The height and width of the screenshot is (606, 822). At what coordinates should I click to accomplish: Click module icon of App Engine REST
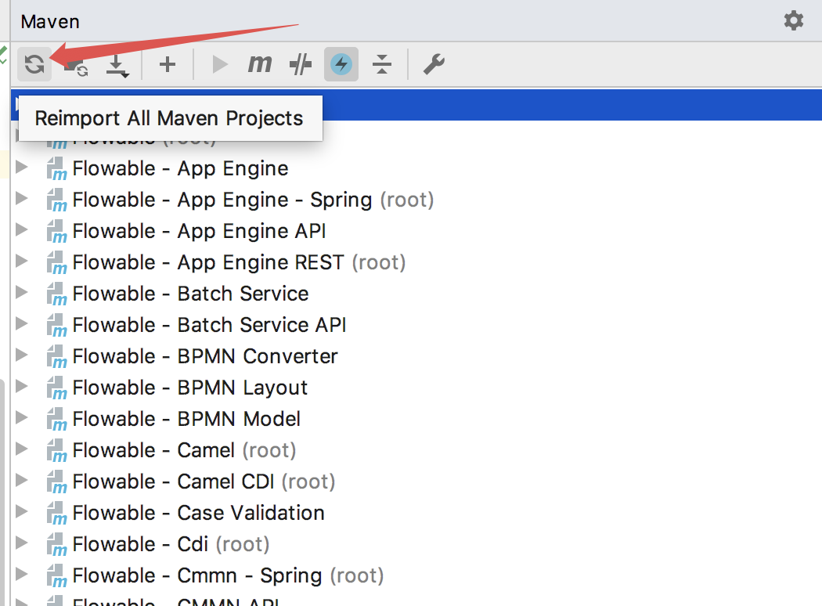tap(56, 262)
